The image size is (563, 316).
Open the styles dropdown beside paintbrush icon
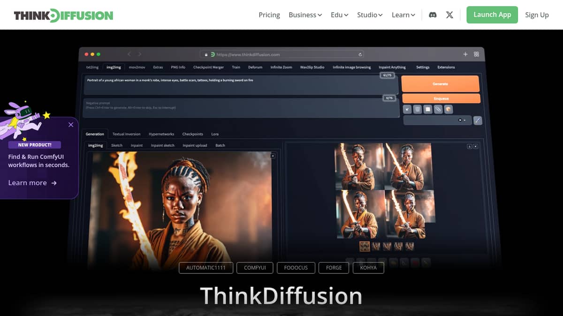437,120
